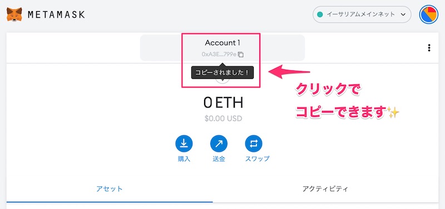Click the 購入 download-arrow circle icon
This screenshot has width=445, height=209.
[x=184, y=144]
